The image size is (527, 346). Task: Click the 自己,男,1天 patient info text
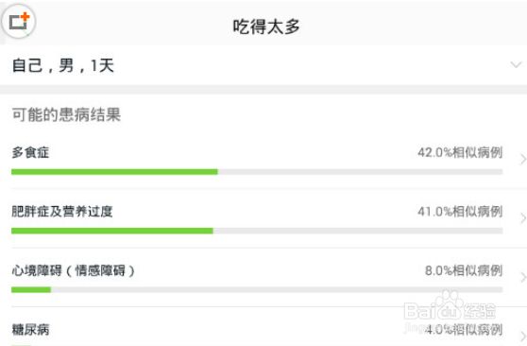click(x=63, y=65)
